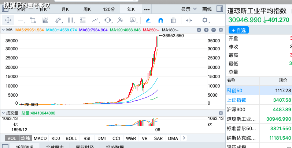Screen dimensions: 292x148
Task: Switch to the 周K tab
Action: [87, 9]
